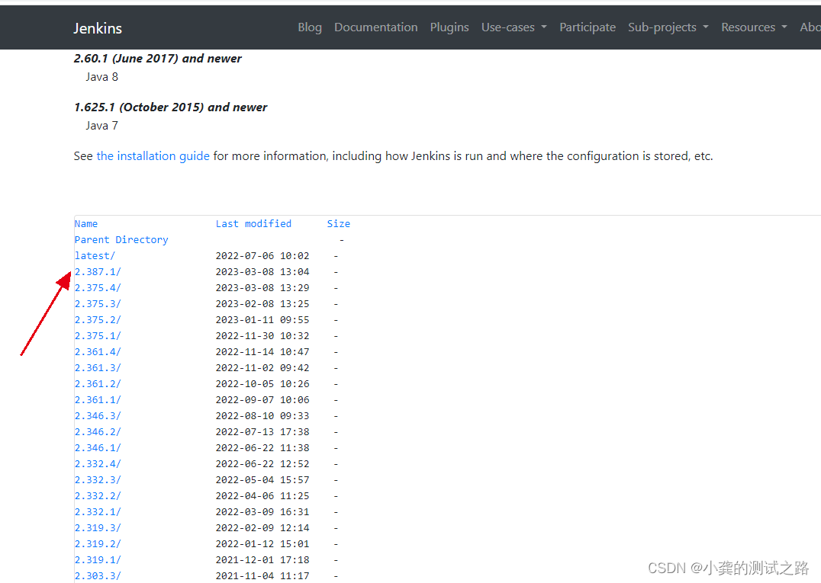
Task: Open the 2.332.3/ directory
Action: pos(98,479)
